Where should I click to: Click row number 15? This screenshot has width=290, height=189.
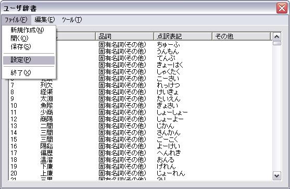tap(14, 140)
